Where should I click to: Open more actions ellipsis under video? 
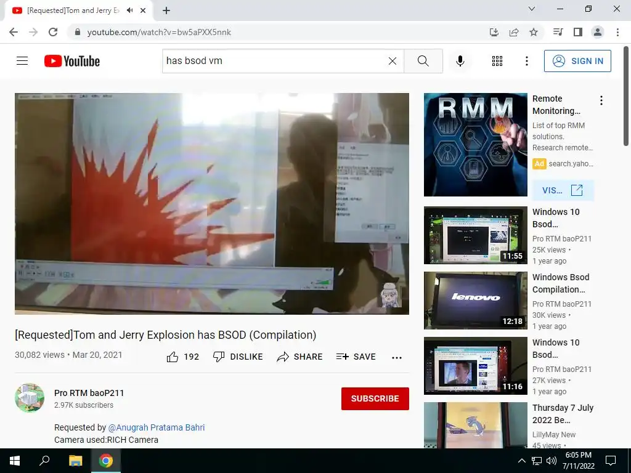(x=397, y=358)
